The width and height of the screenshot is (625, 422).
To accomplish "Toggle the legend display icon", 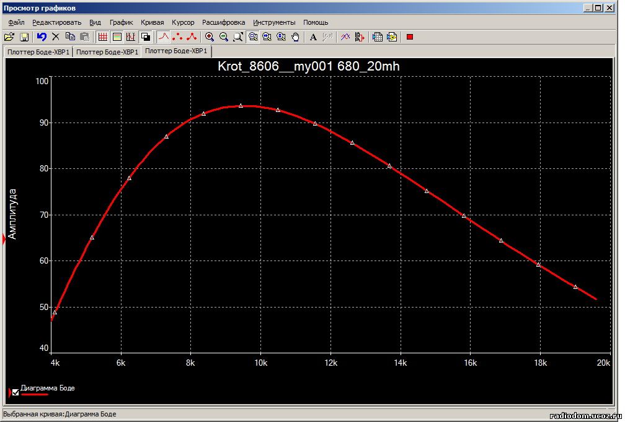I will coord(117,37).
